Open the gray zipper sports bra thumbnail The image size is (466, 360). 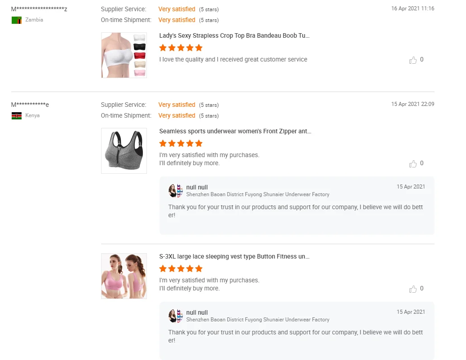point(124,151)
